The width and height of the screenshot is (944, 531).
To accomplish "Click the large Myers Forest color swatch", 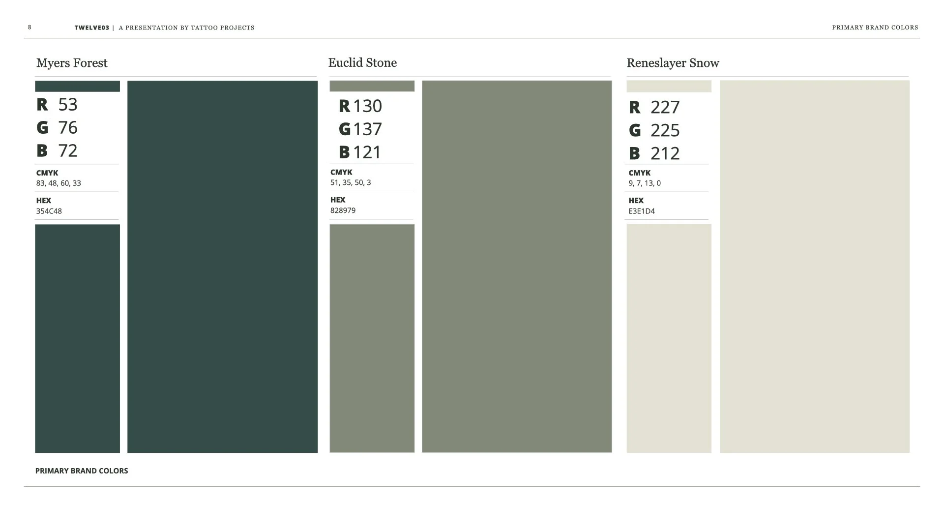I will (x=222, y=266).
